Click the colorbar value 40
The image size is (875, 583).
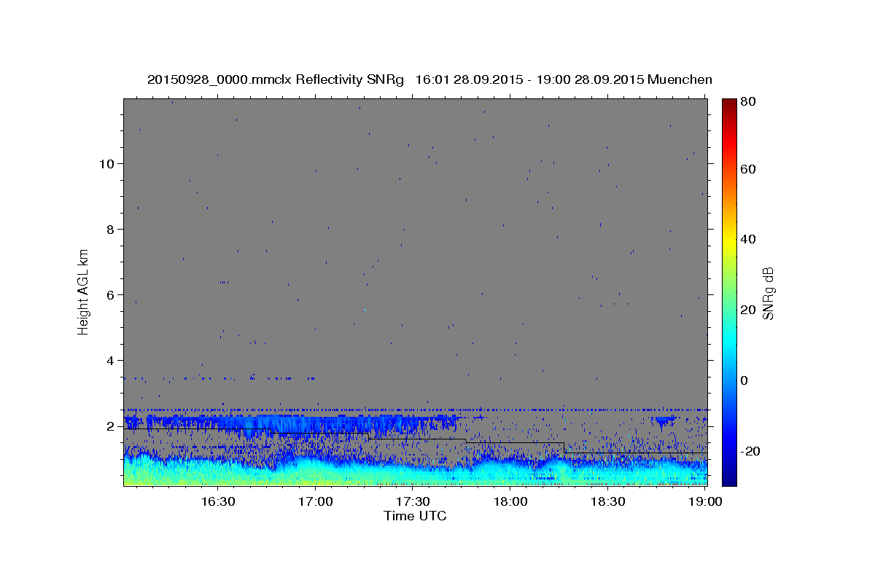click(748, 240)
